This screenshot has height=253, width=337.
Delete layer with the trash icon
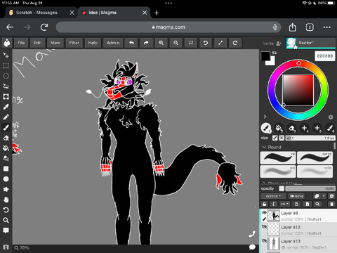[331, 204]
